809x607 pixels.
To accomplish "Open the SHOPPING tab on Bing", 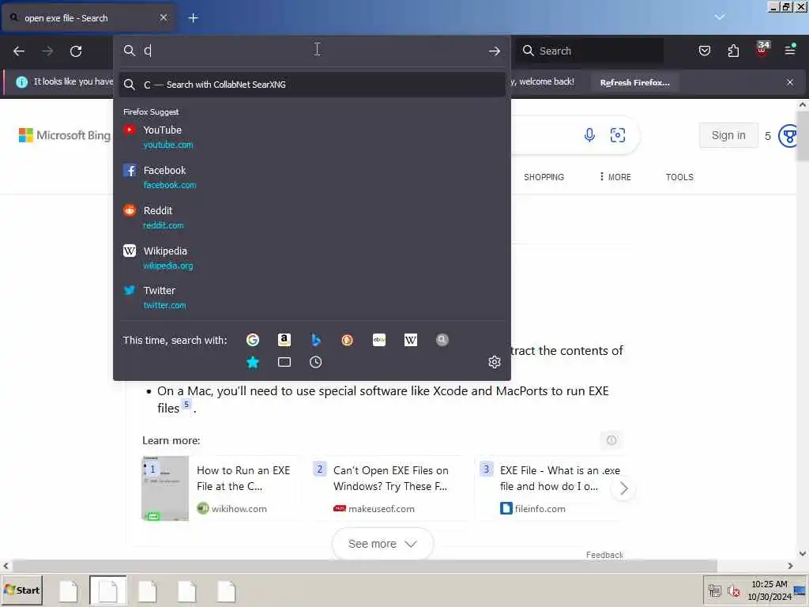I will tap(544, 177).
